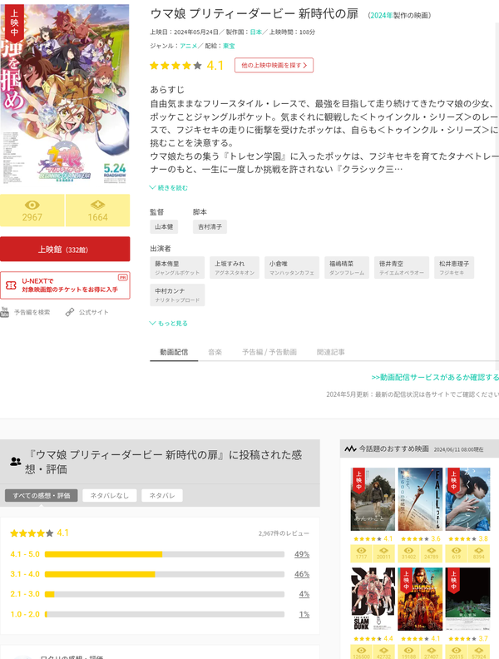Screen dimensions: 499x659
Task: Open the 予告編 / 予告動画 tab
Action: (269, 352)
